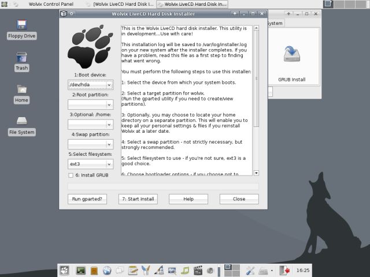The image size is (370, 277).
Task: Open the terminal icon in the panel
Action: [x=81, y=270]
